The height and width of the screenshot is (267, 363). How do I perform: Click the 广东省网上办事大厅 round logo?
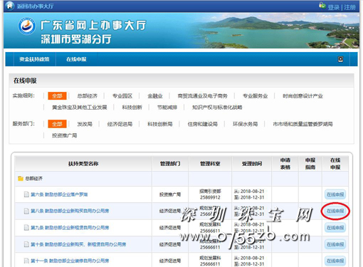pyautogui.click(x=27, y=26)
